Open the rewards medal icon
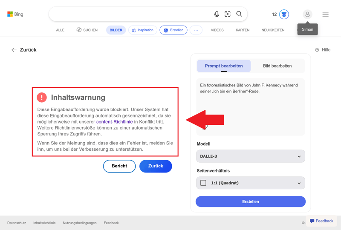 284,14
